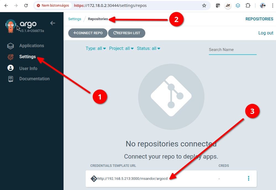Click the Settings gear icon
This screenshot has height=190, width=276.
(x=10, y=57)
